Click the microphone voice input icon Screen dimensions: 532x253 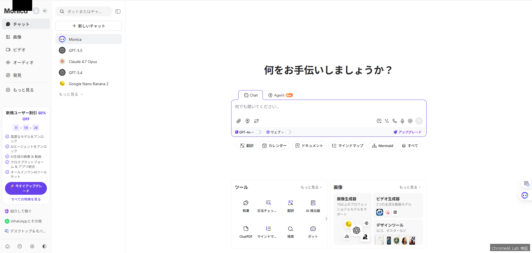[402, 121]
